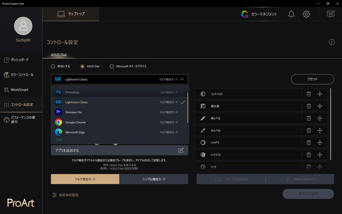
Task: Open the feedback note icon in the header
Action: pos(330,14)
